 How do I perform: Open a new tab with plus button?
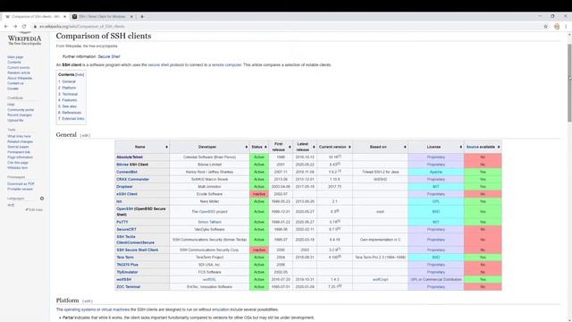pyautogui.click(x=142, y=16)
